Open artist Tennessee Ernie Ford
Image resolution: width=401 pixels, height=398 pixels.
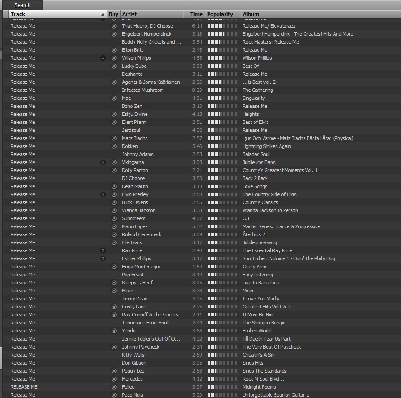pos(145,323)
